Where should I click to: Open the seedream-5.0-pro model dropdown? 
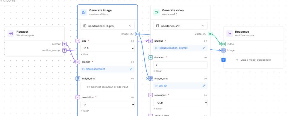point(107,26)
